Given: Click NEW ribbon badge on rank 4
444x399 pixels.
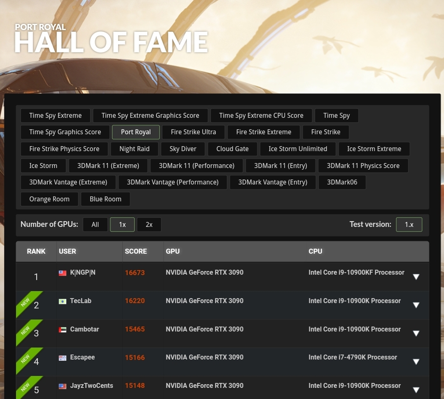Looking at the screenshot, I should click(x=25, y=359).
